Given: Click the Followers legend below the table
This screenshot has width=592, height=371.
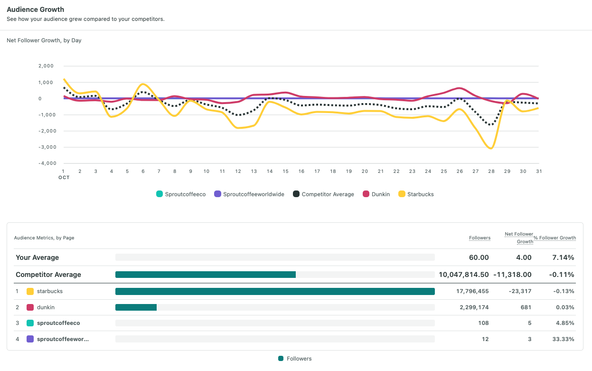Looking at the screenshot, I should [295, 359].
